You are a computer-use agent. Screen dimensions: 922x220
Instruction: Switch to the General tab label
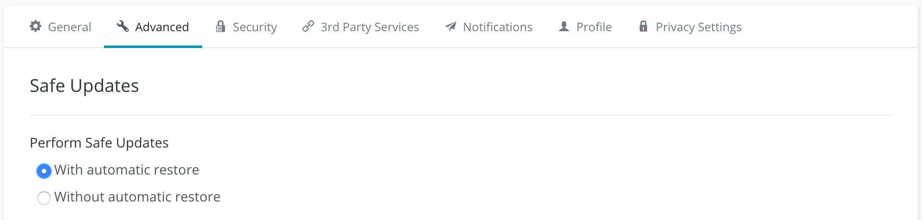click(x=69, y=27)
